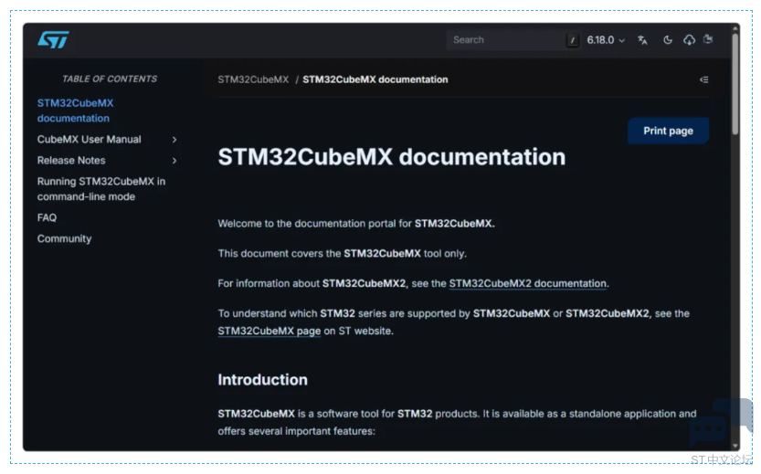Click the scrollbar up arrow
761x474 pixels.
(x=735, y=28)
